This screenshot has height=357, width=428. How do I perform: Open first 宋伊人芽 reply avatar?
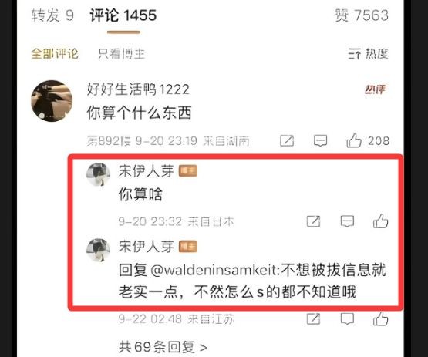tap(98, 174)
